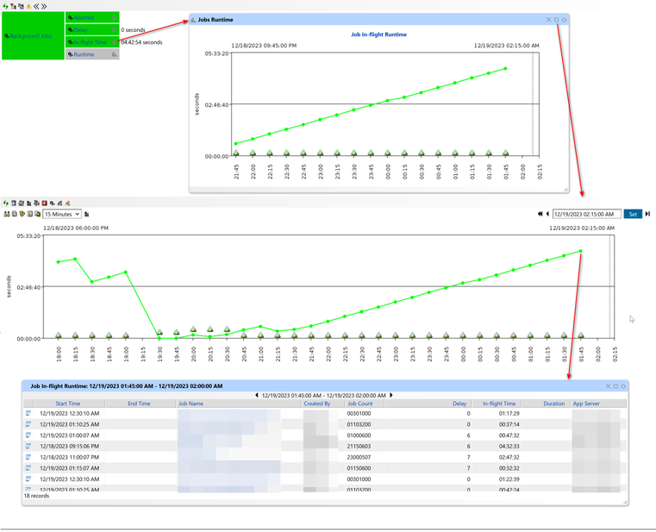Screen dimensions: 656x532
Task: Click the yellow warning triangle icon
Action: [x=28, y=6]
